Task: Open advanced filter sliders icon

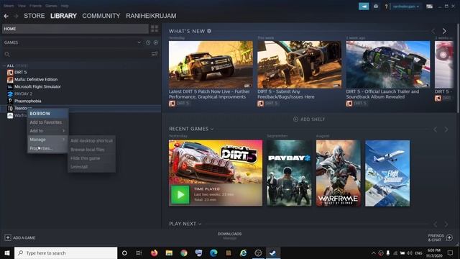Action: (x=155, y=54)
